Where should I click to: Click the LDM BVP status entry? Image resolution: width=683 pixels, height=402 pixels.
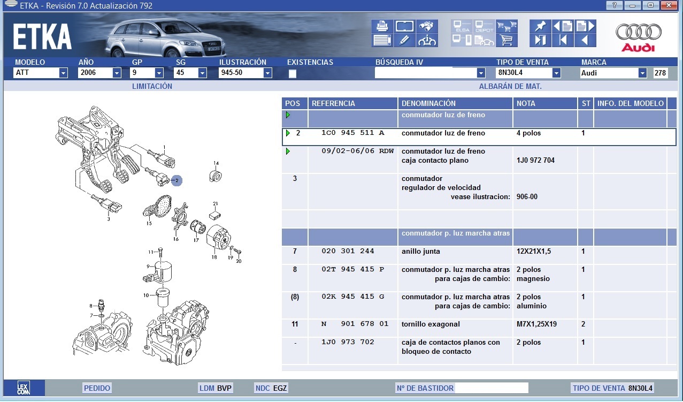click(x=216, y=388)
